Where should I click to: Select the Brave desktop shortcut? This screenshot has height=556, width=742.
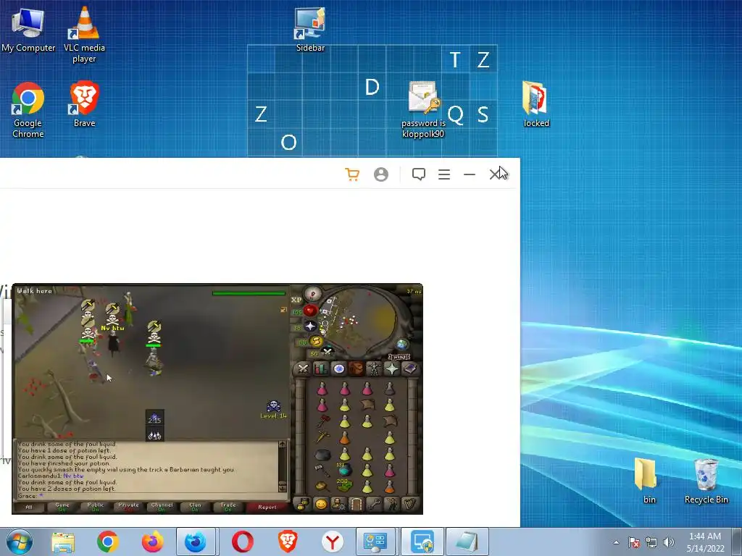pyautogui.click(x=84, y=104)
